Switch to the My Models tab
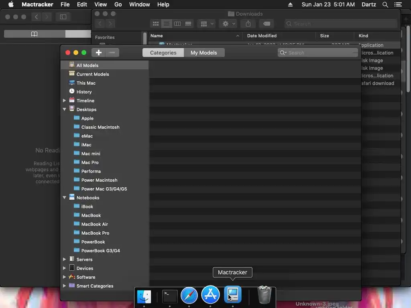 pos(204,53)
